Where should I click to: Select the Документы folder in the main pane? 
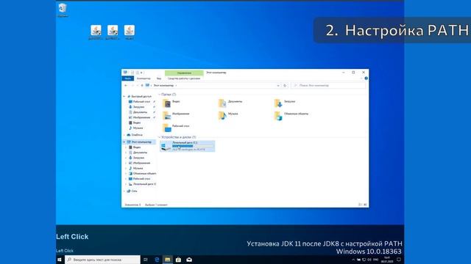(230, 103)
